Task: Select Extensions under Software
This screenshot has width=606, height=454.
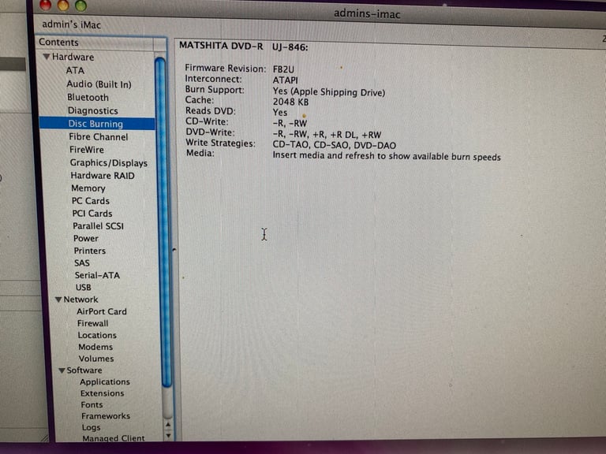Action: (103, 393)
